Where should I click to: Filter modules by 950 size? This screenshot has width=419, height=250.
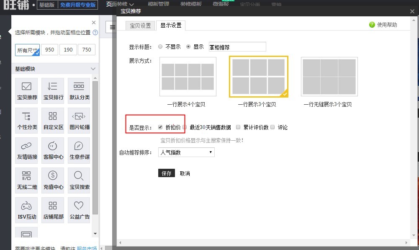(49, 50)
